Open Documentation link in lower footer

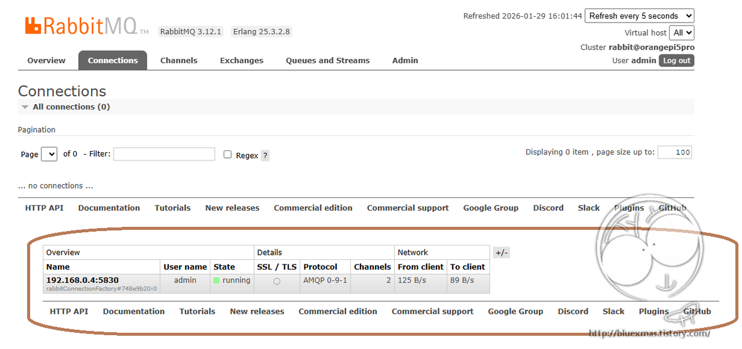pyautogui.click(x=134, y=311)
